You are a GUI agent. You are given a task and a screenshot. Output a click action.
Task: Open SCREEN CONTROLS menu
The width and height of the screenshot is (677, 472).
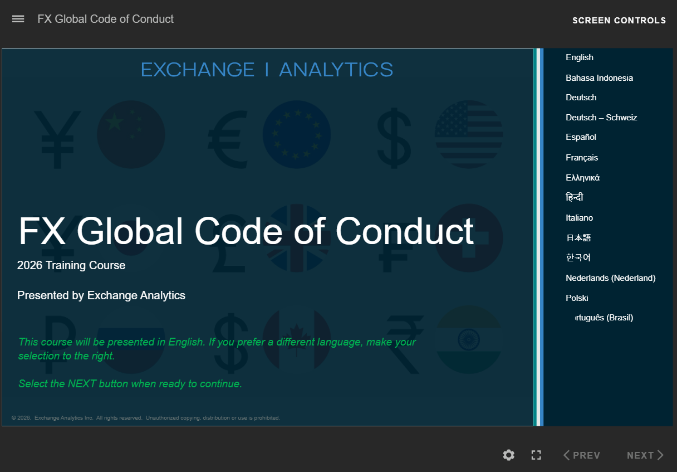pyautogui.click(x=619, y=21)
